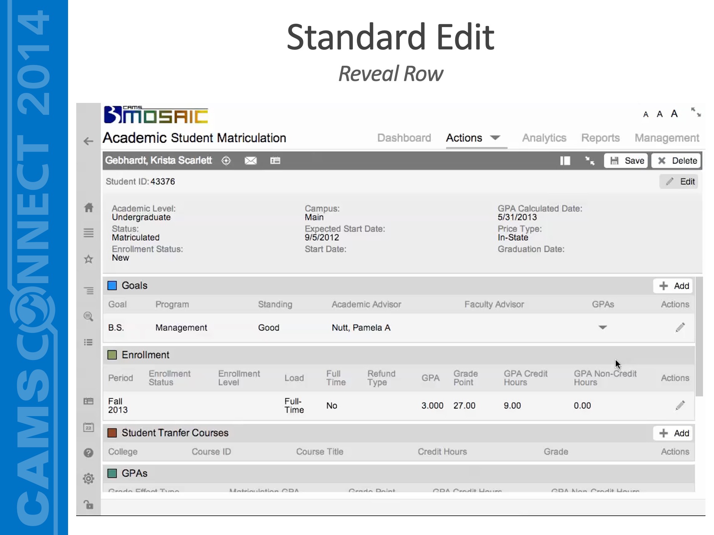Screen dimensions: 714x535
Task: Click the magnifier search icon in sidebar
Action: 89,317
